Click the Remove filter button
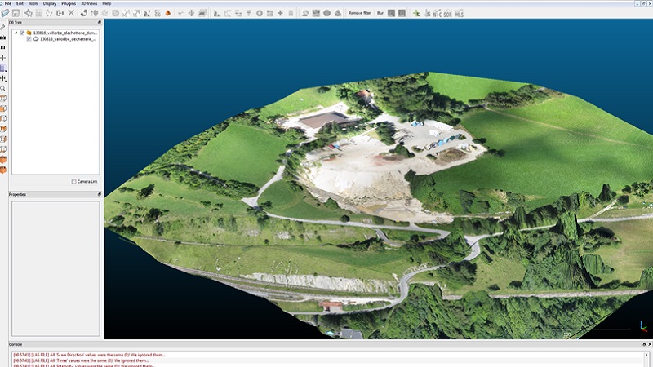This screenshot has height=367, width=653. 360,13
